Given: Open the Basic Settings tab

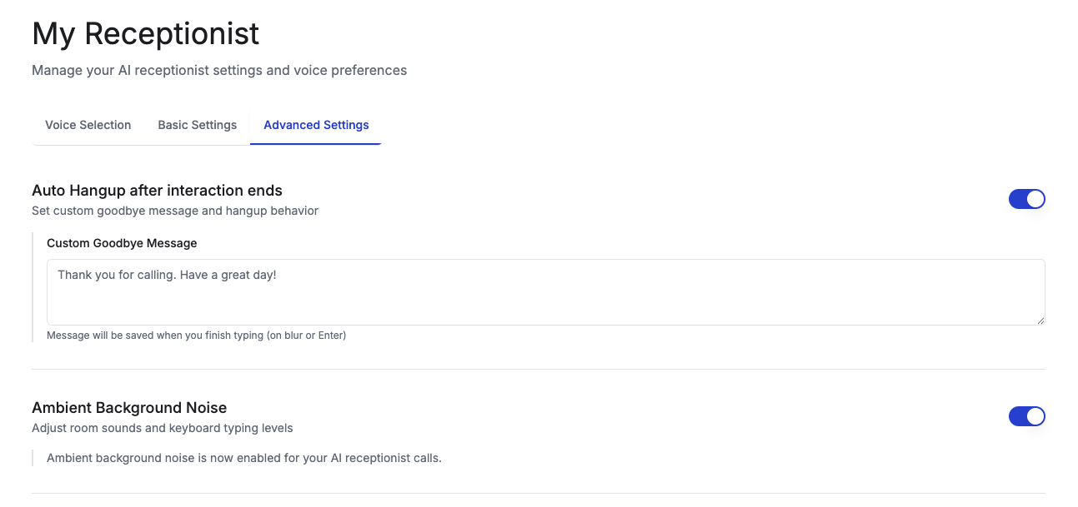Looking at the screenshot, I should pyautogui.click(x=197, y=125).
